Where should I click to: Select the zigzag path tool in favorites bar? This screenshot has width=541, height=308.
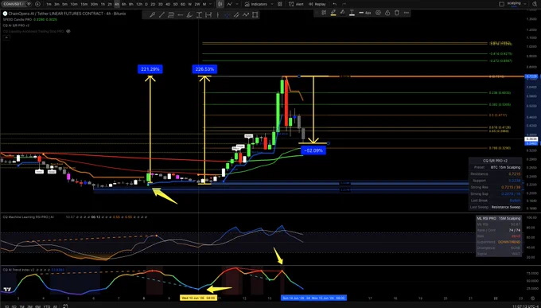(245, 15)
